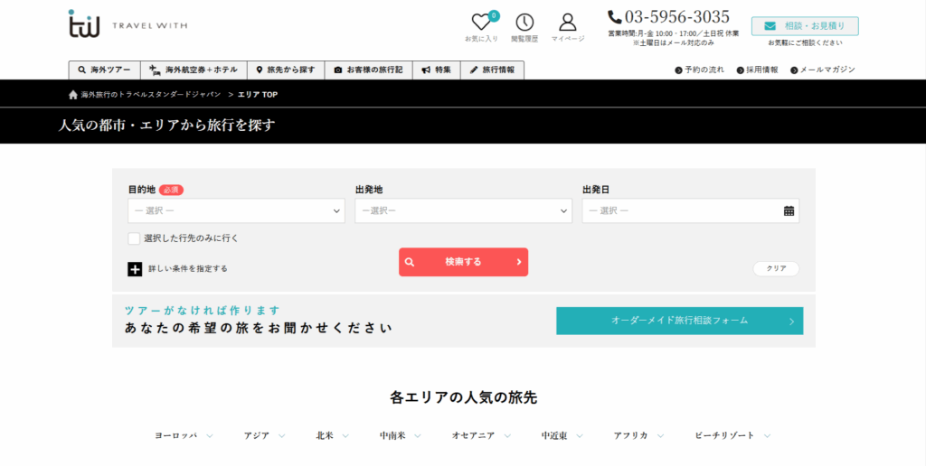Viewport: 926px width, 466px height.
Task: Open My Page person icon
Action: point(568,23)
